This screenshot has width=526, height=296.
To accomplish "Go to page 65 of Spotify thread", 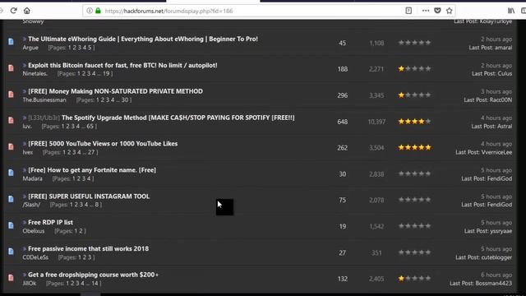I will (x=90, y=126).
